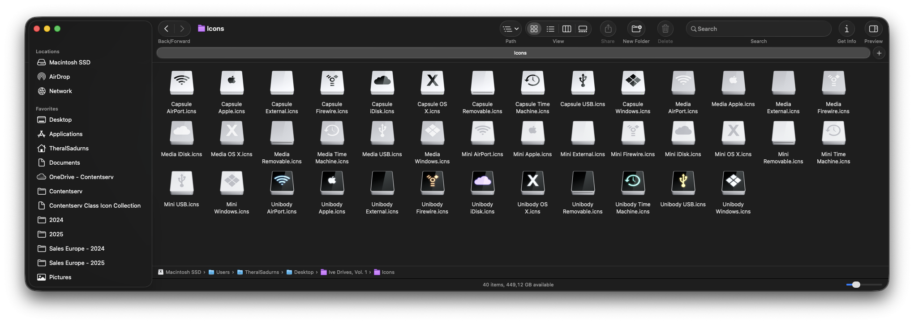Open the Capsule Time Machine.icns file
914x324 pixels.
532,83
